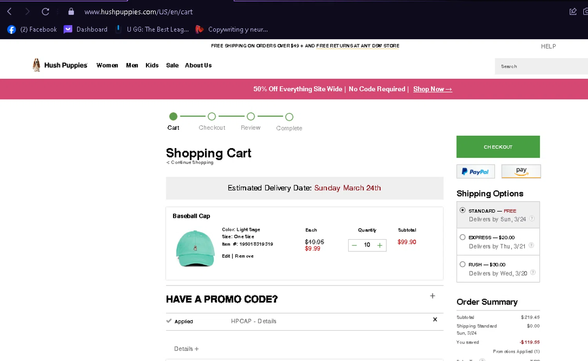Open HPCAP promo Details link
The height and width of the screenshot is (361, 588).
pos(267,321)
